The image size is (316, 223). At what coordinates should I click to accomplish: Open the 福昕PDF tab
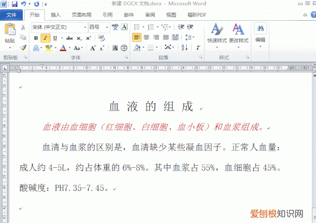click(197, 15)
